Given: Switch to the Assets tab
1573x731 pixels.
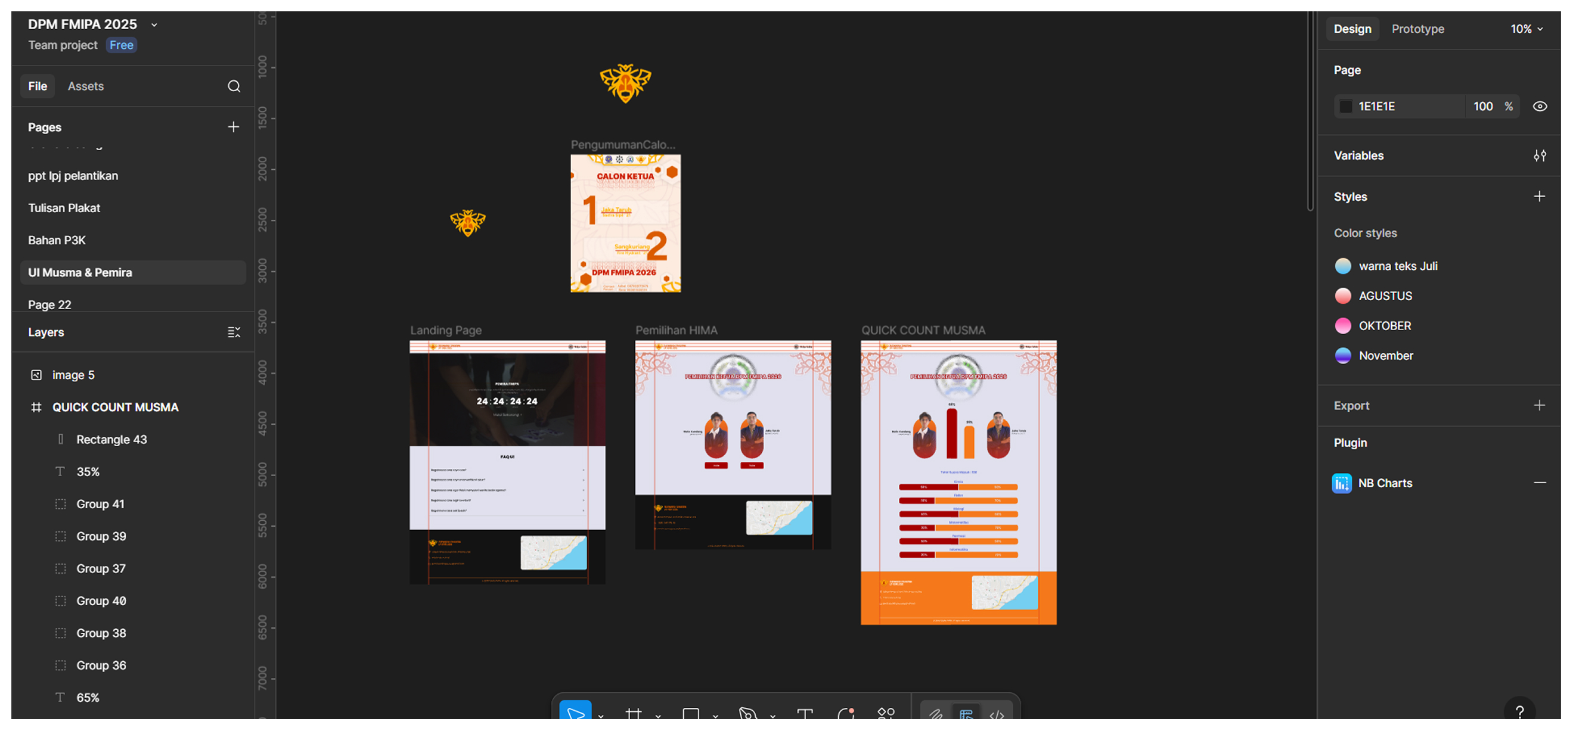Looking at the screenshot, I should pos(85,86).
